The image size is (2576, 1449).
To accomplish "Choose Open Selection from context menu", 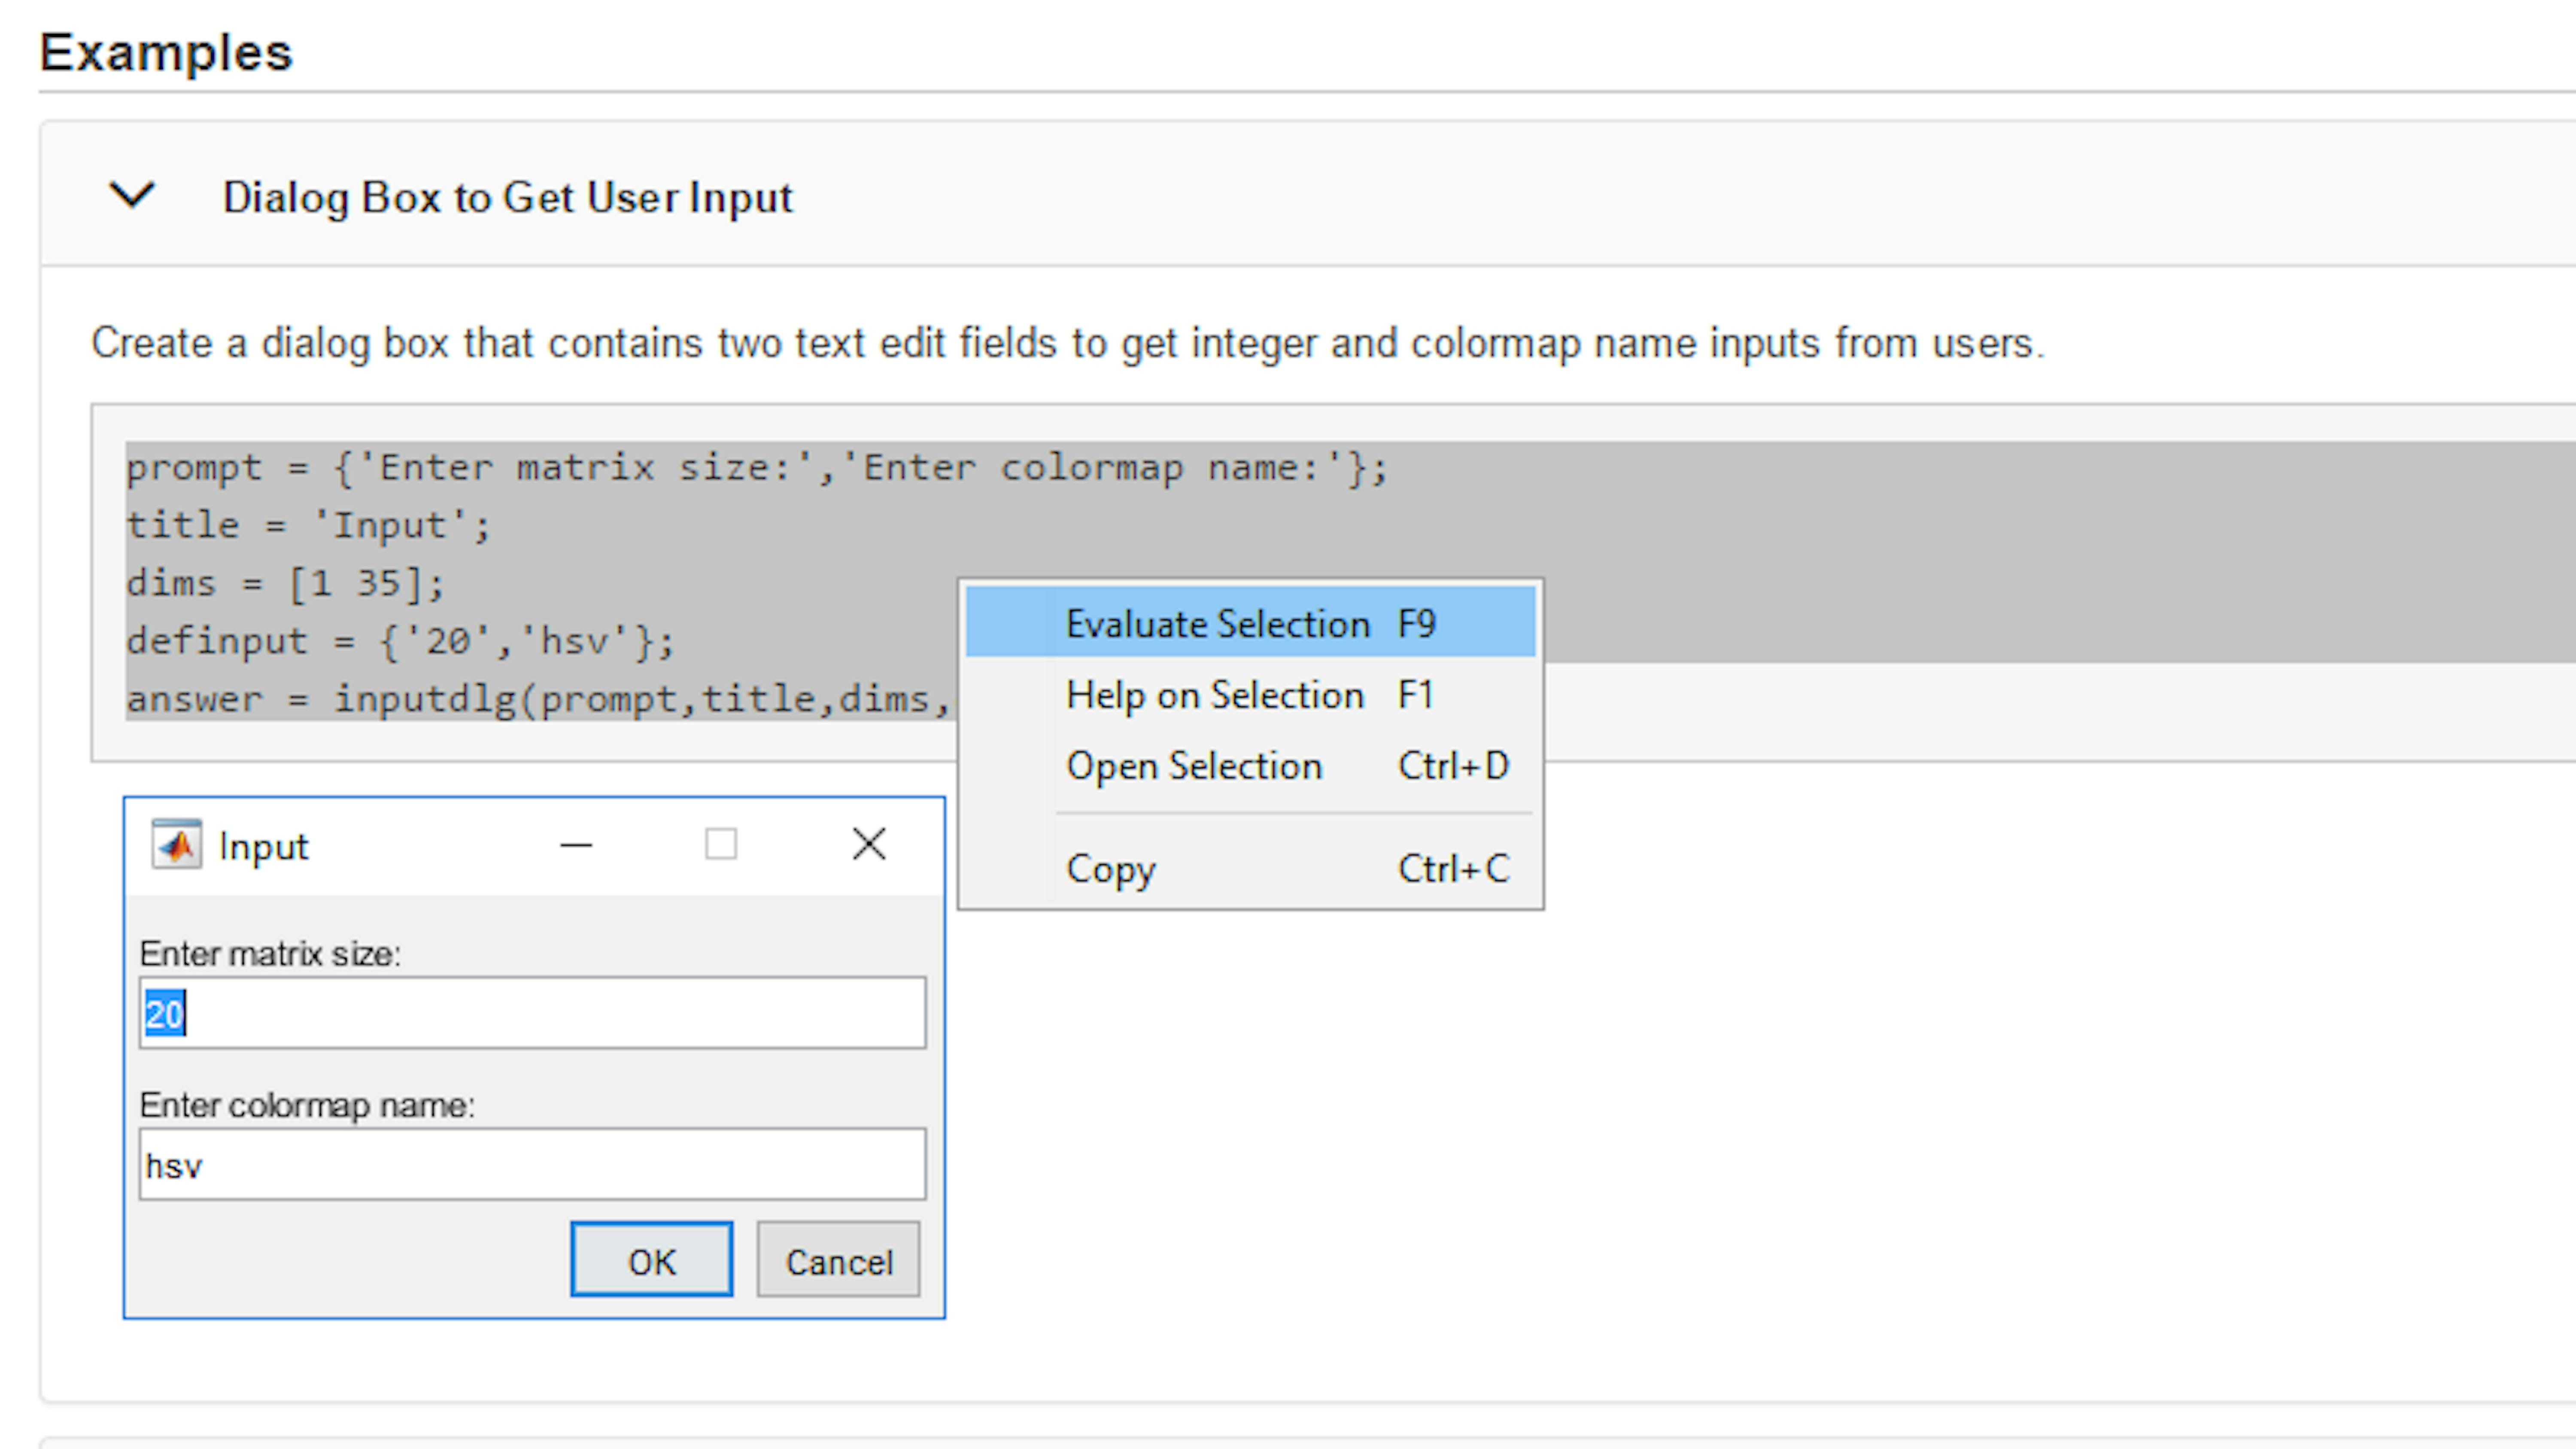I will [1250, 765].
